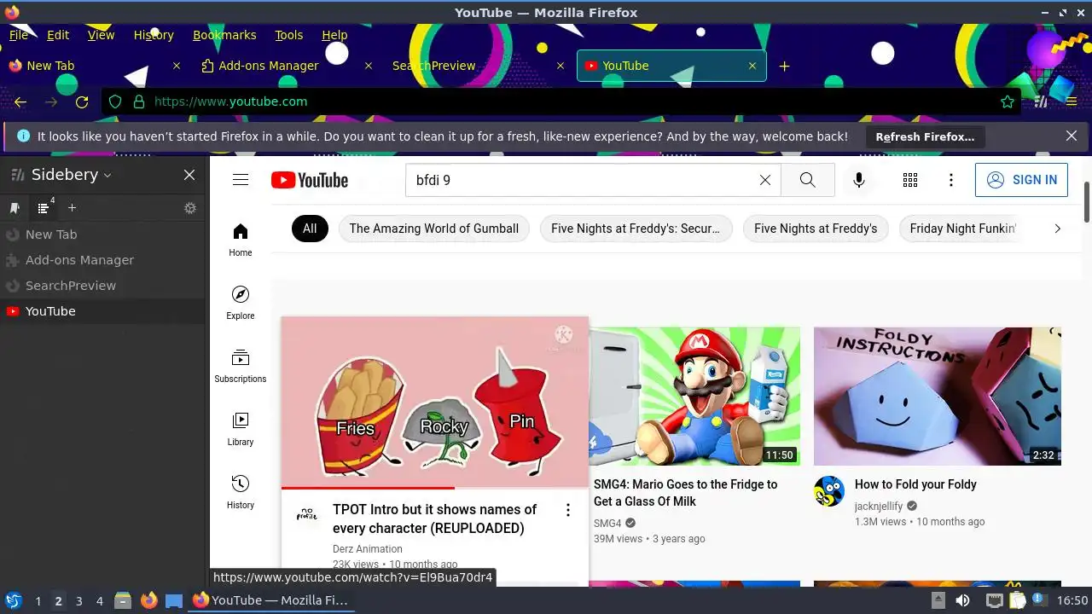Viewport: 1092px width, 614px height.
Task: Dismiss the Refresh Firefox notification bar
Action: [x=1072, y=136]
